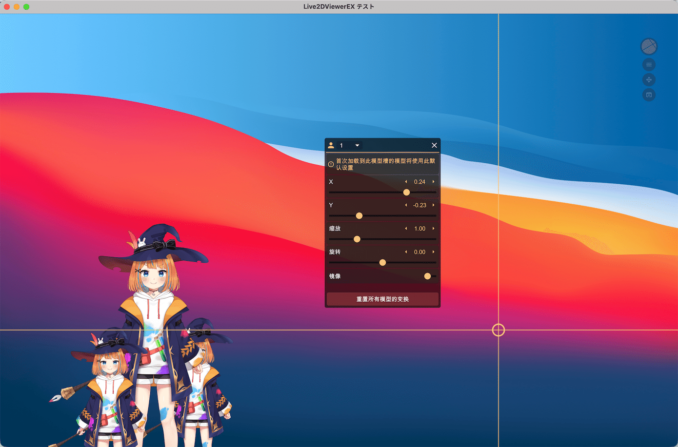Click the info notice about default settings

tap(382, 164)
